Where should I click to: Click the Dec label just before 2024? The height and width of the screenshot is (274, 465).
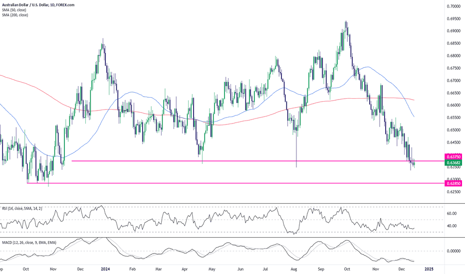[x=80, y=269]
